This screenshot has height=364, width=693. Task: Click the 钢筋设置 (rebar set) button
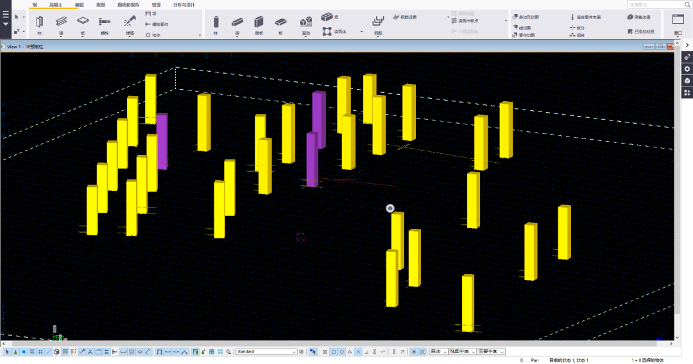(x=405, y=17)
